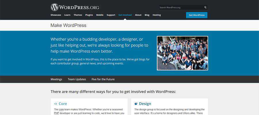Open the Themes section
This screenshot has height=115, width=259.
click(78, 15)
